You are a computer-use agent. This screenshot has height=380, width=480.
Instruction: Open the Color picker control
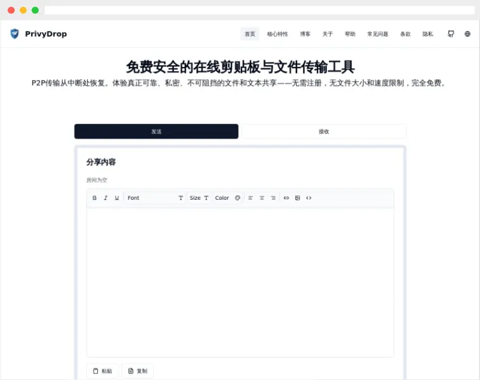click(228, 198)
